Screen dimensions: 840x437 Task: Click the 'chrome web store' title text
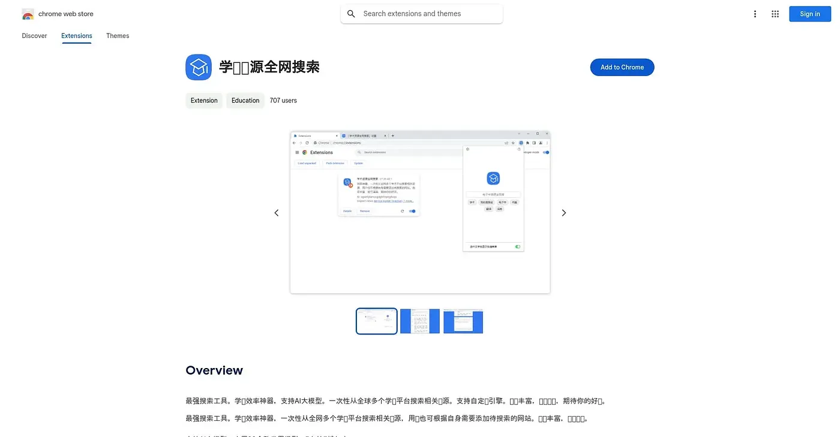[x=66, y=14]
